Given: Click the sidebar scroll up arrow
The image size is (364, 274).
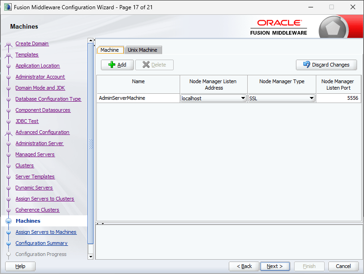Looking at the screenshot, I should click(91, 41).
